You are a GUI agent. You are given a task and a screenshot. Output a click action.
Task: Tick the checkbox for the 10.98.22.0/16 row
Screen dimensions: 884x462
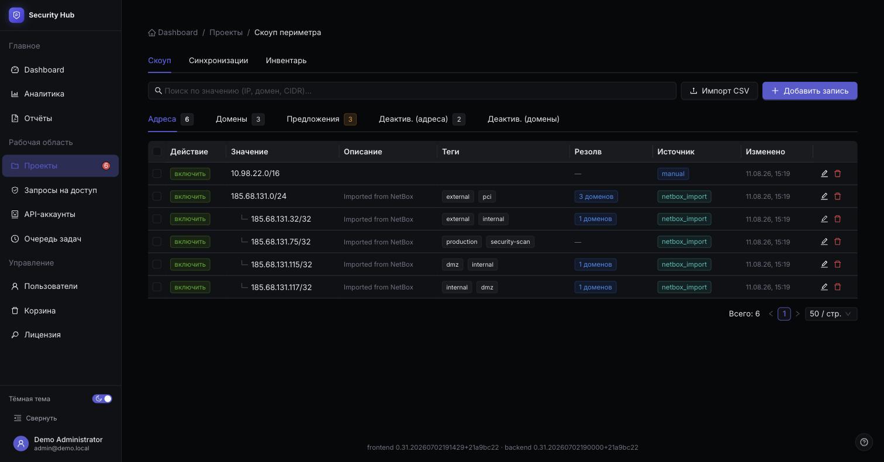[157, 174]
